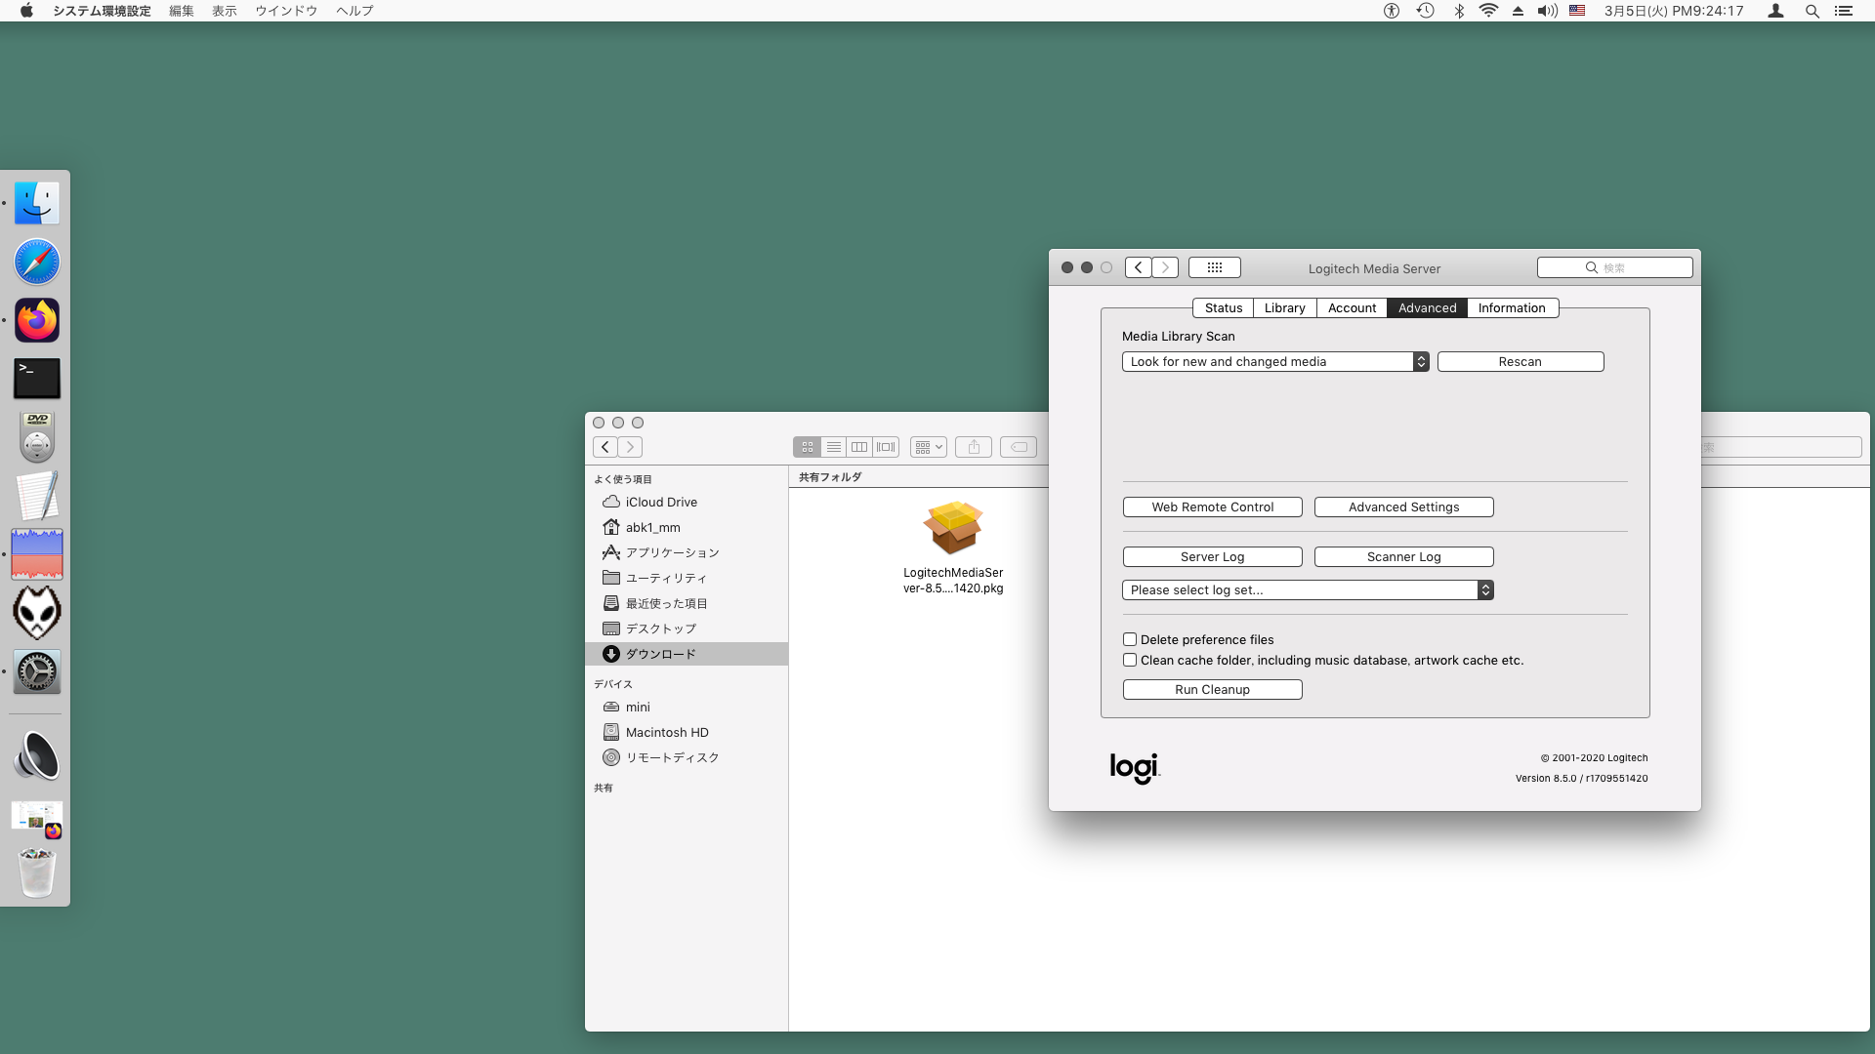The image size is (1875, 1054).
Task: Open the 編集 menu
Action: (x=182, y=11)
